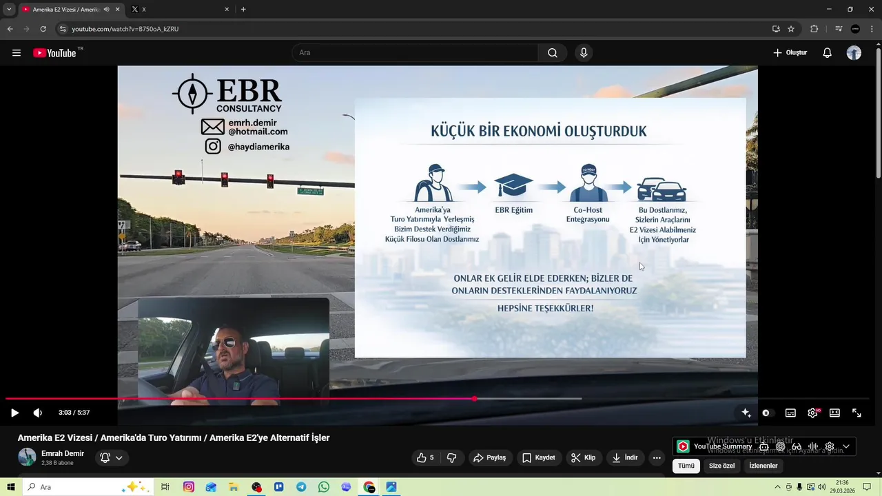Viewport: 882px width, 496px height.
Task: Open WhatsApp from the taskbar
Action: pyautogui.click(x=324, y=487)
